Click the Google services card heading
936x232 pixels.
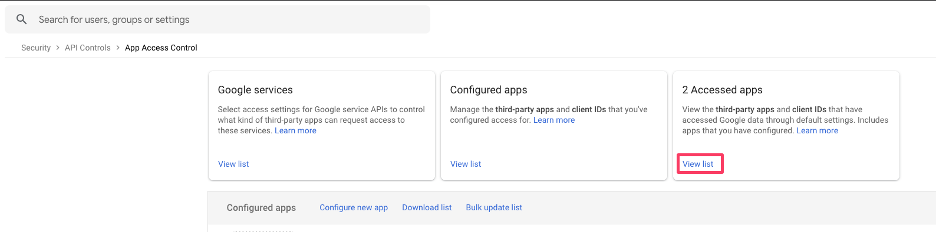click(255, 90)
